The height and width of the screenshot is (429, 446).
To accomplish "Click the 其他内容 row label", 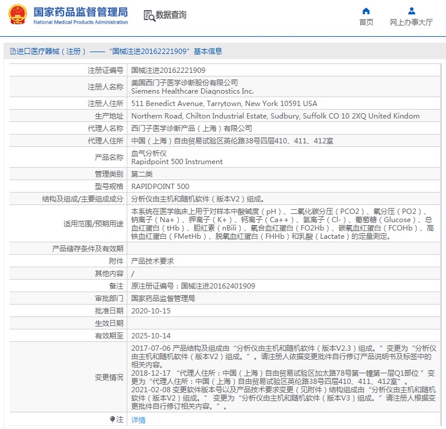I will (109, 274).
